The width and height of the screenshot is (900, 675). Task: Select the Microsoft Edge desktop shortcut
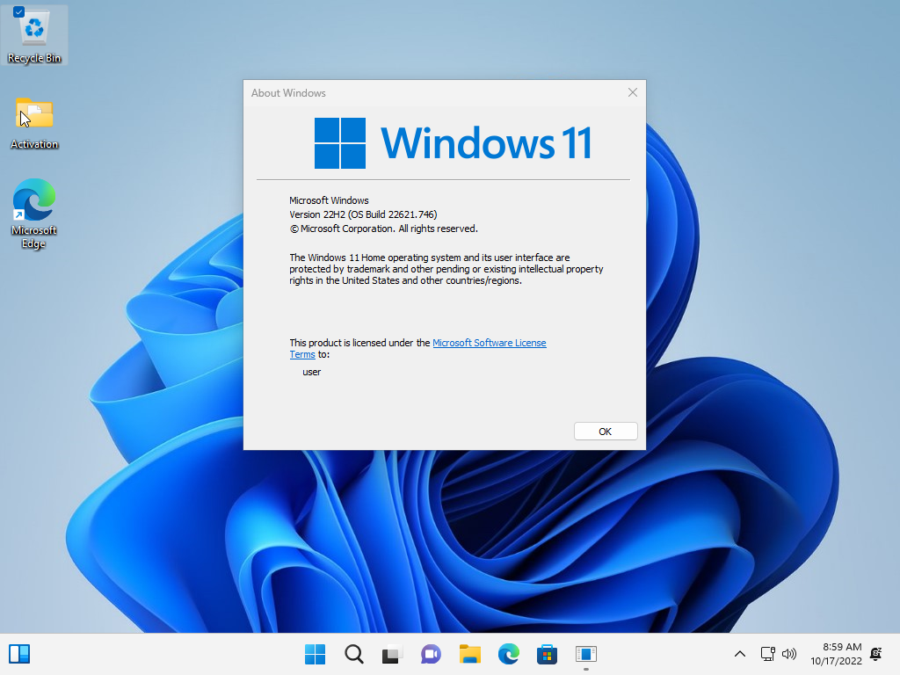click(x=34, y=213)
